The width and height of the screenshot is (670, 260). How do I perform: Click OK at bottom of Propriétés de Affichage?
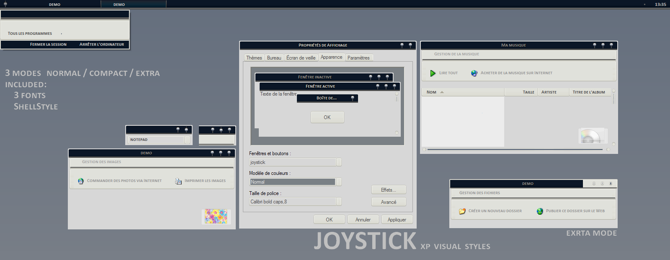[329, 220]
